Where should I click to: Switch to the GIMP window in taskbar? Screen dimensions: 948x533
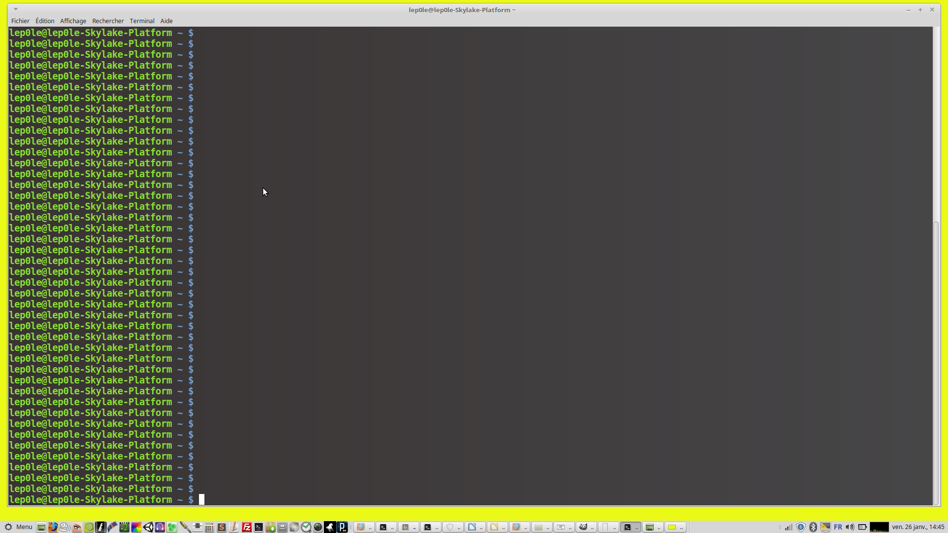[586, 527]
